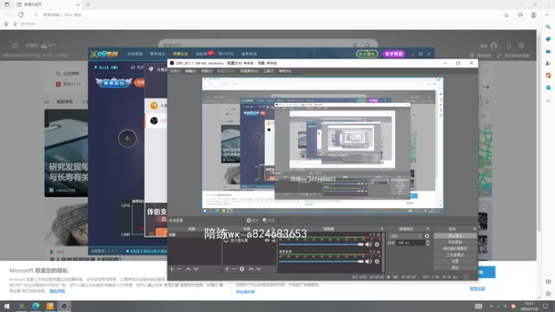This screenshot has width=555, height=312.
Task: Add a sidebar app with plus icon
Action: point(548,101)
